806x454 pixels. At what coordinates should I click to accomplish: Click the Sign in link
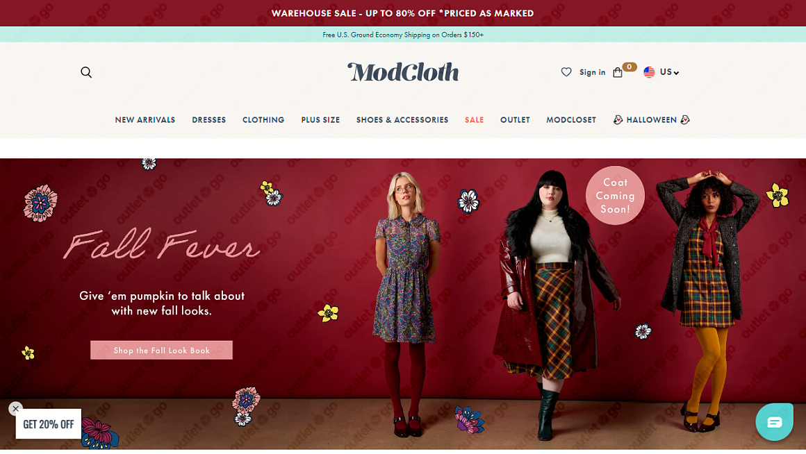(592, 72)
